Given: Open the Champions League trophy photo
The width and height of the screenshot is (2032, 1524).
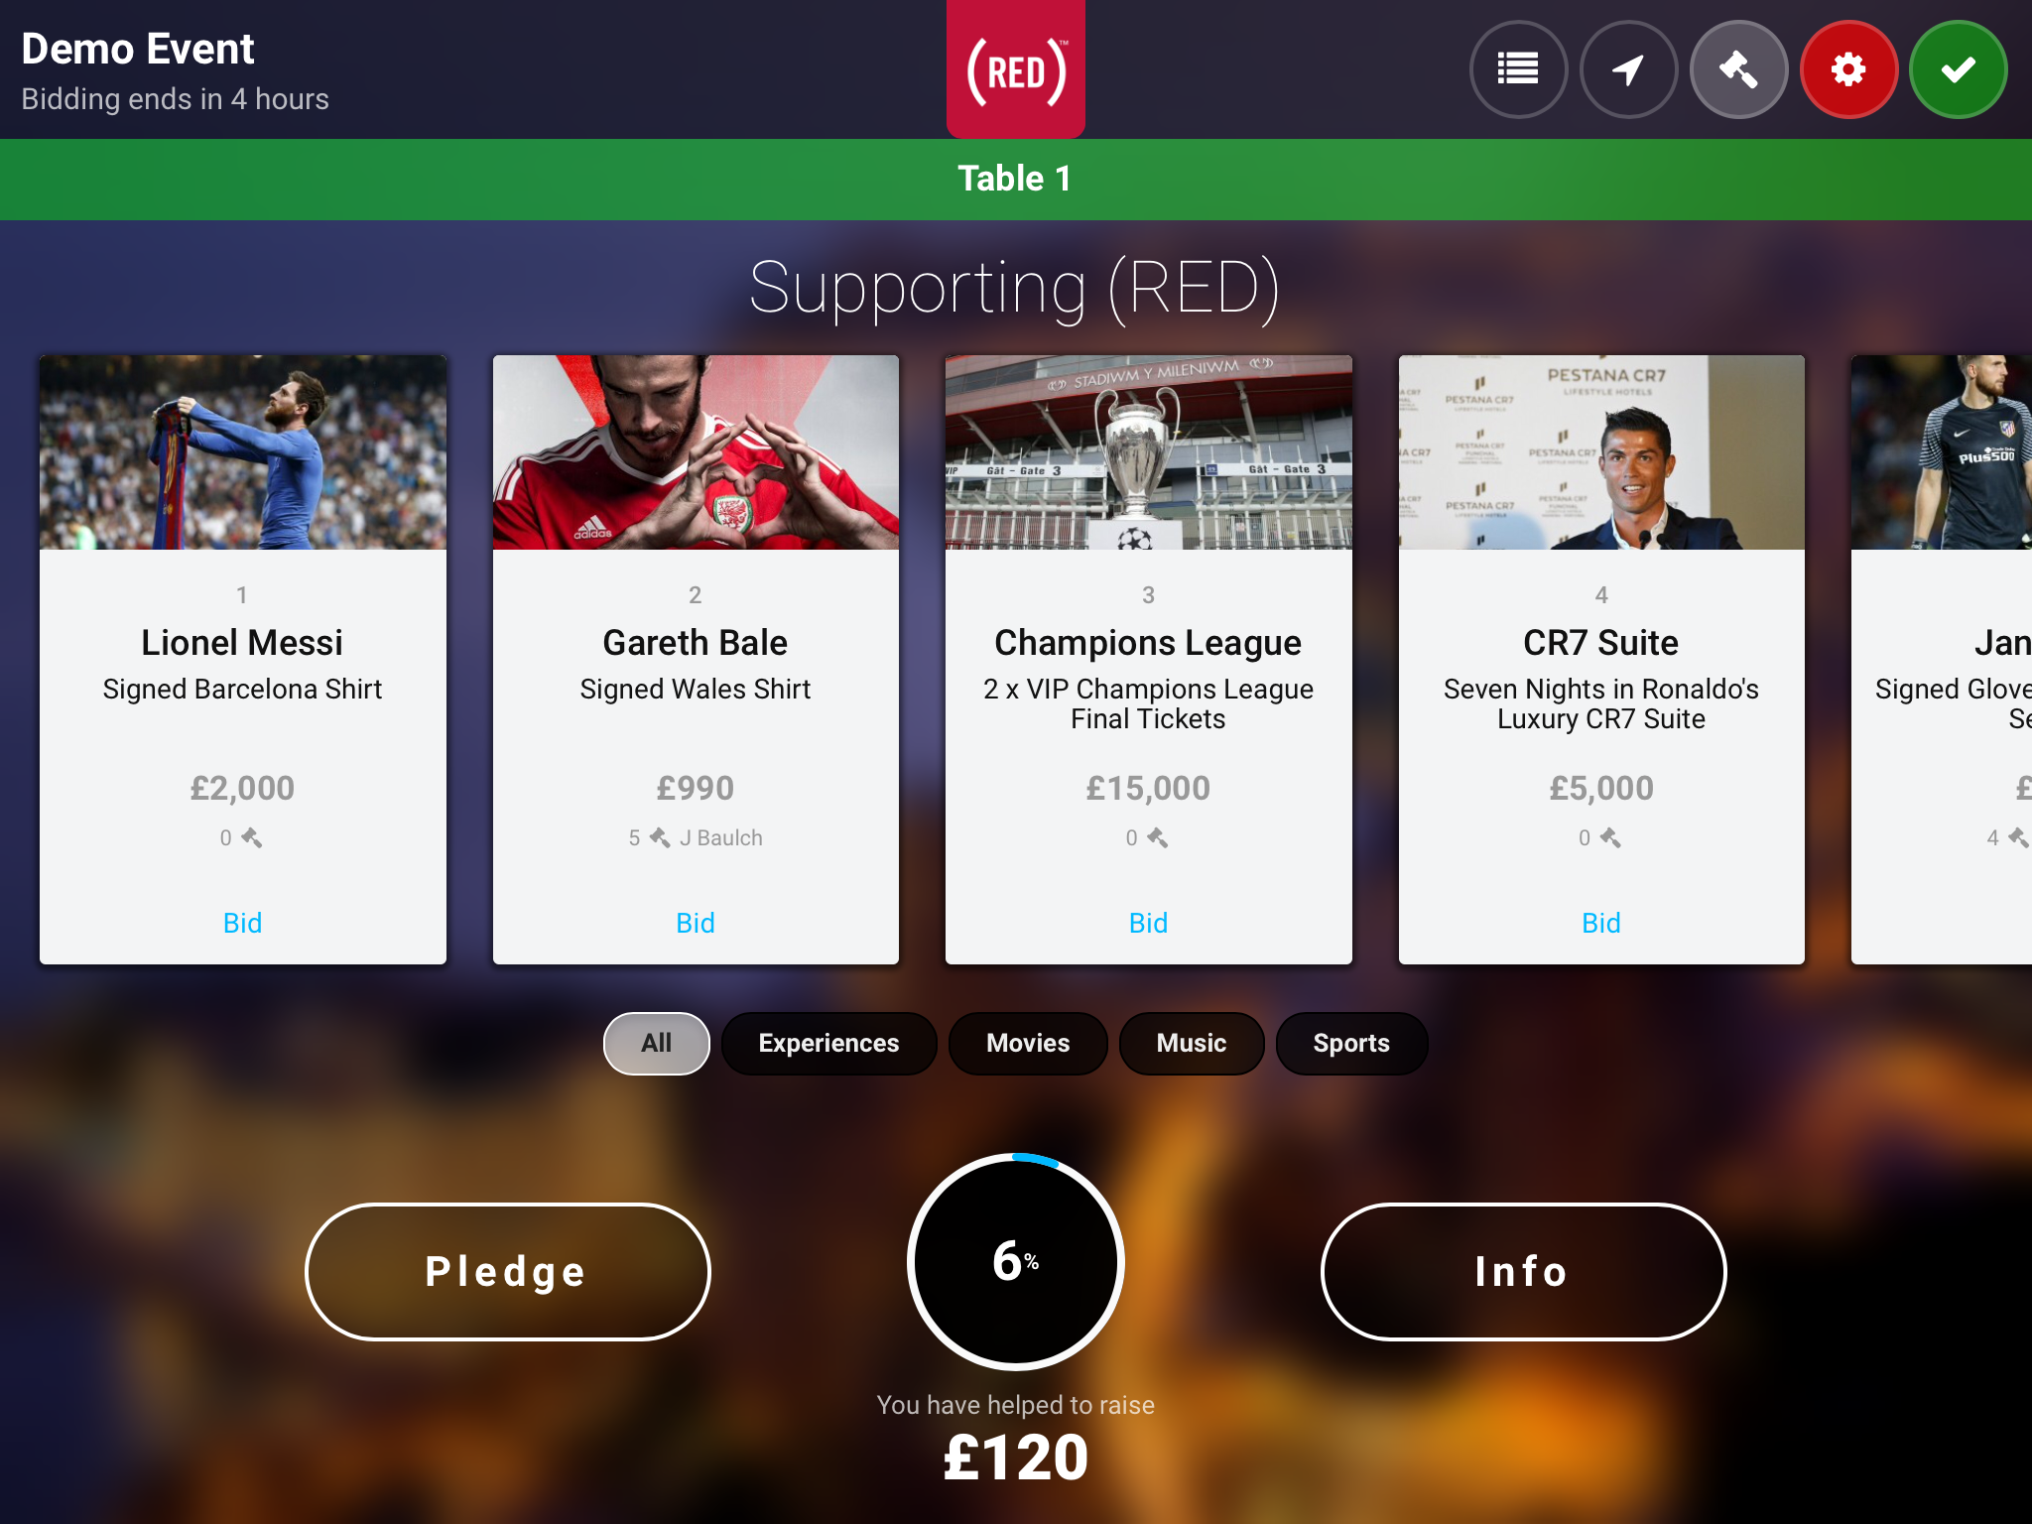Looking at the screenshot, I should [1148, 452].
